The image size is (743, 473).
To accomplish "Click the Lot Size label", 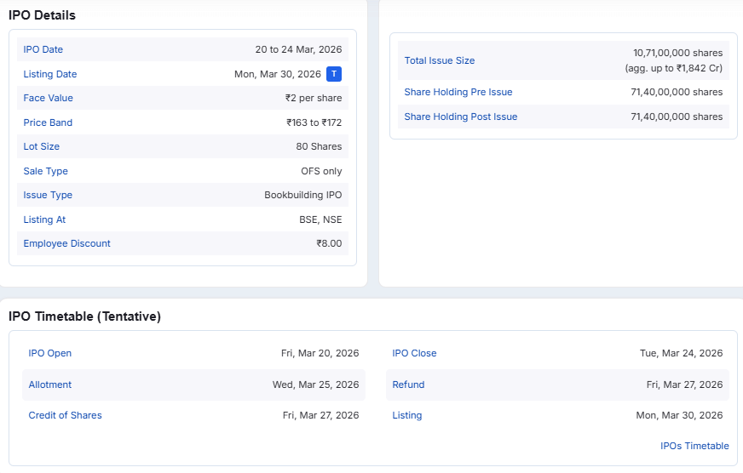I will coord(42,146).
